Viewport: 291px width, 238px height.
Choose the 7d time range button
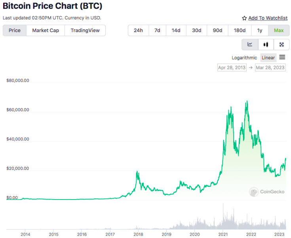pyautogui.click(x=157, y=31)
